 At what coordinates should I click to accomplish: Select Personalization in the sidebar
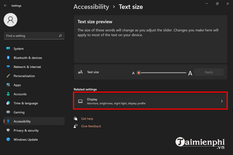pyautogui.click(x=34, y=76)
